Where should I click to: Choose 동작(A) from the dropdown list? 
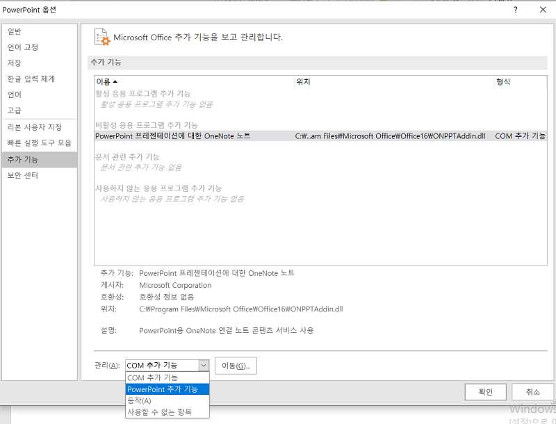167,400
